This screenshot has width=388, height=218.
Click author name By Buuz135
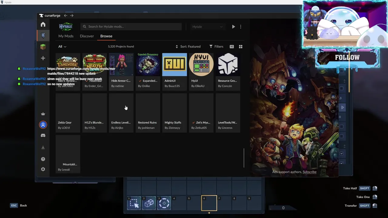(x=172, y=86)
